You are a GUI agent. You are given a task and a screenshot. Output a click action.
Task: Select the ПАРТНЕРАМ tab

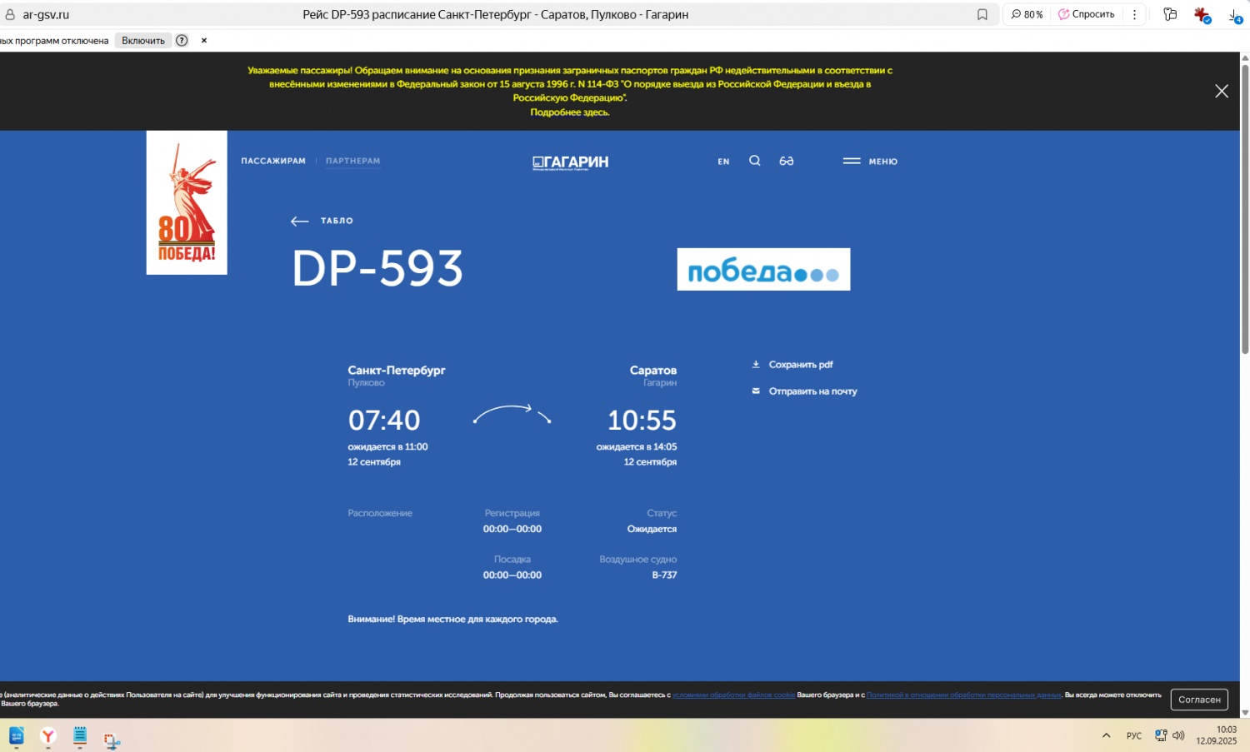tap(352, 161)
